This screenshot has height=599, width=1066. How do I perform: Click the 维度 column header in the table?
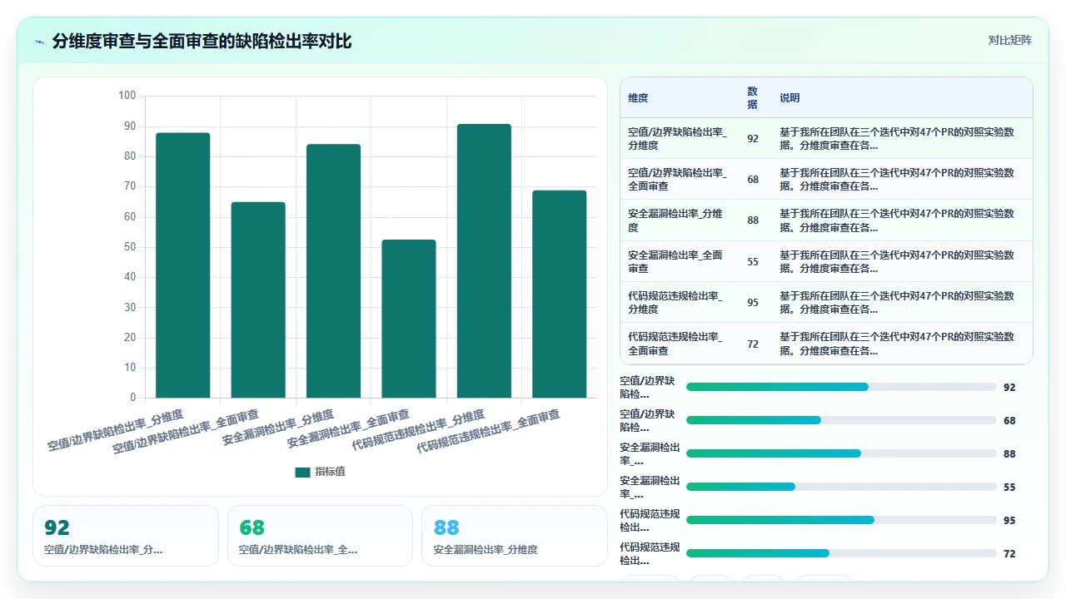point(638,97)
